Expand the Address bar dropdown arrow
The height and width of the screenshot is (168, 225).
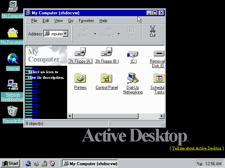click(x=65, y=34)
